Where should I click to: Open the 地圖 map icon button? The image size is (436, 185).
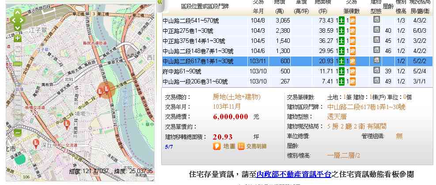(224, 147)
